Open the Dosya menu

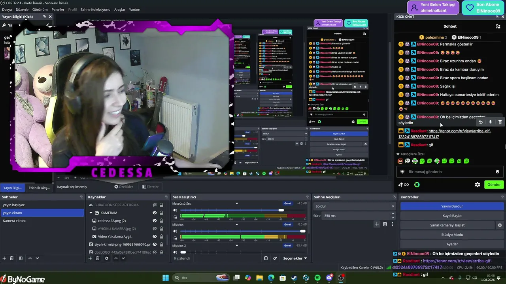[x=7, y=9]
